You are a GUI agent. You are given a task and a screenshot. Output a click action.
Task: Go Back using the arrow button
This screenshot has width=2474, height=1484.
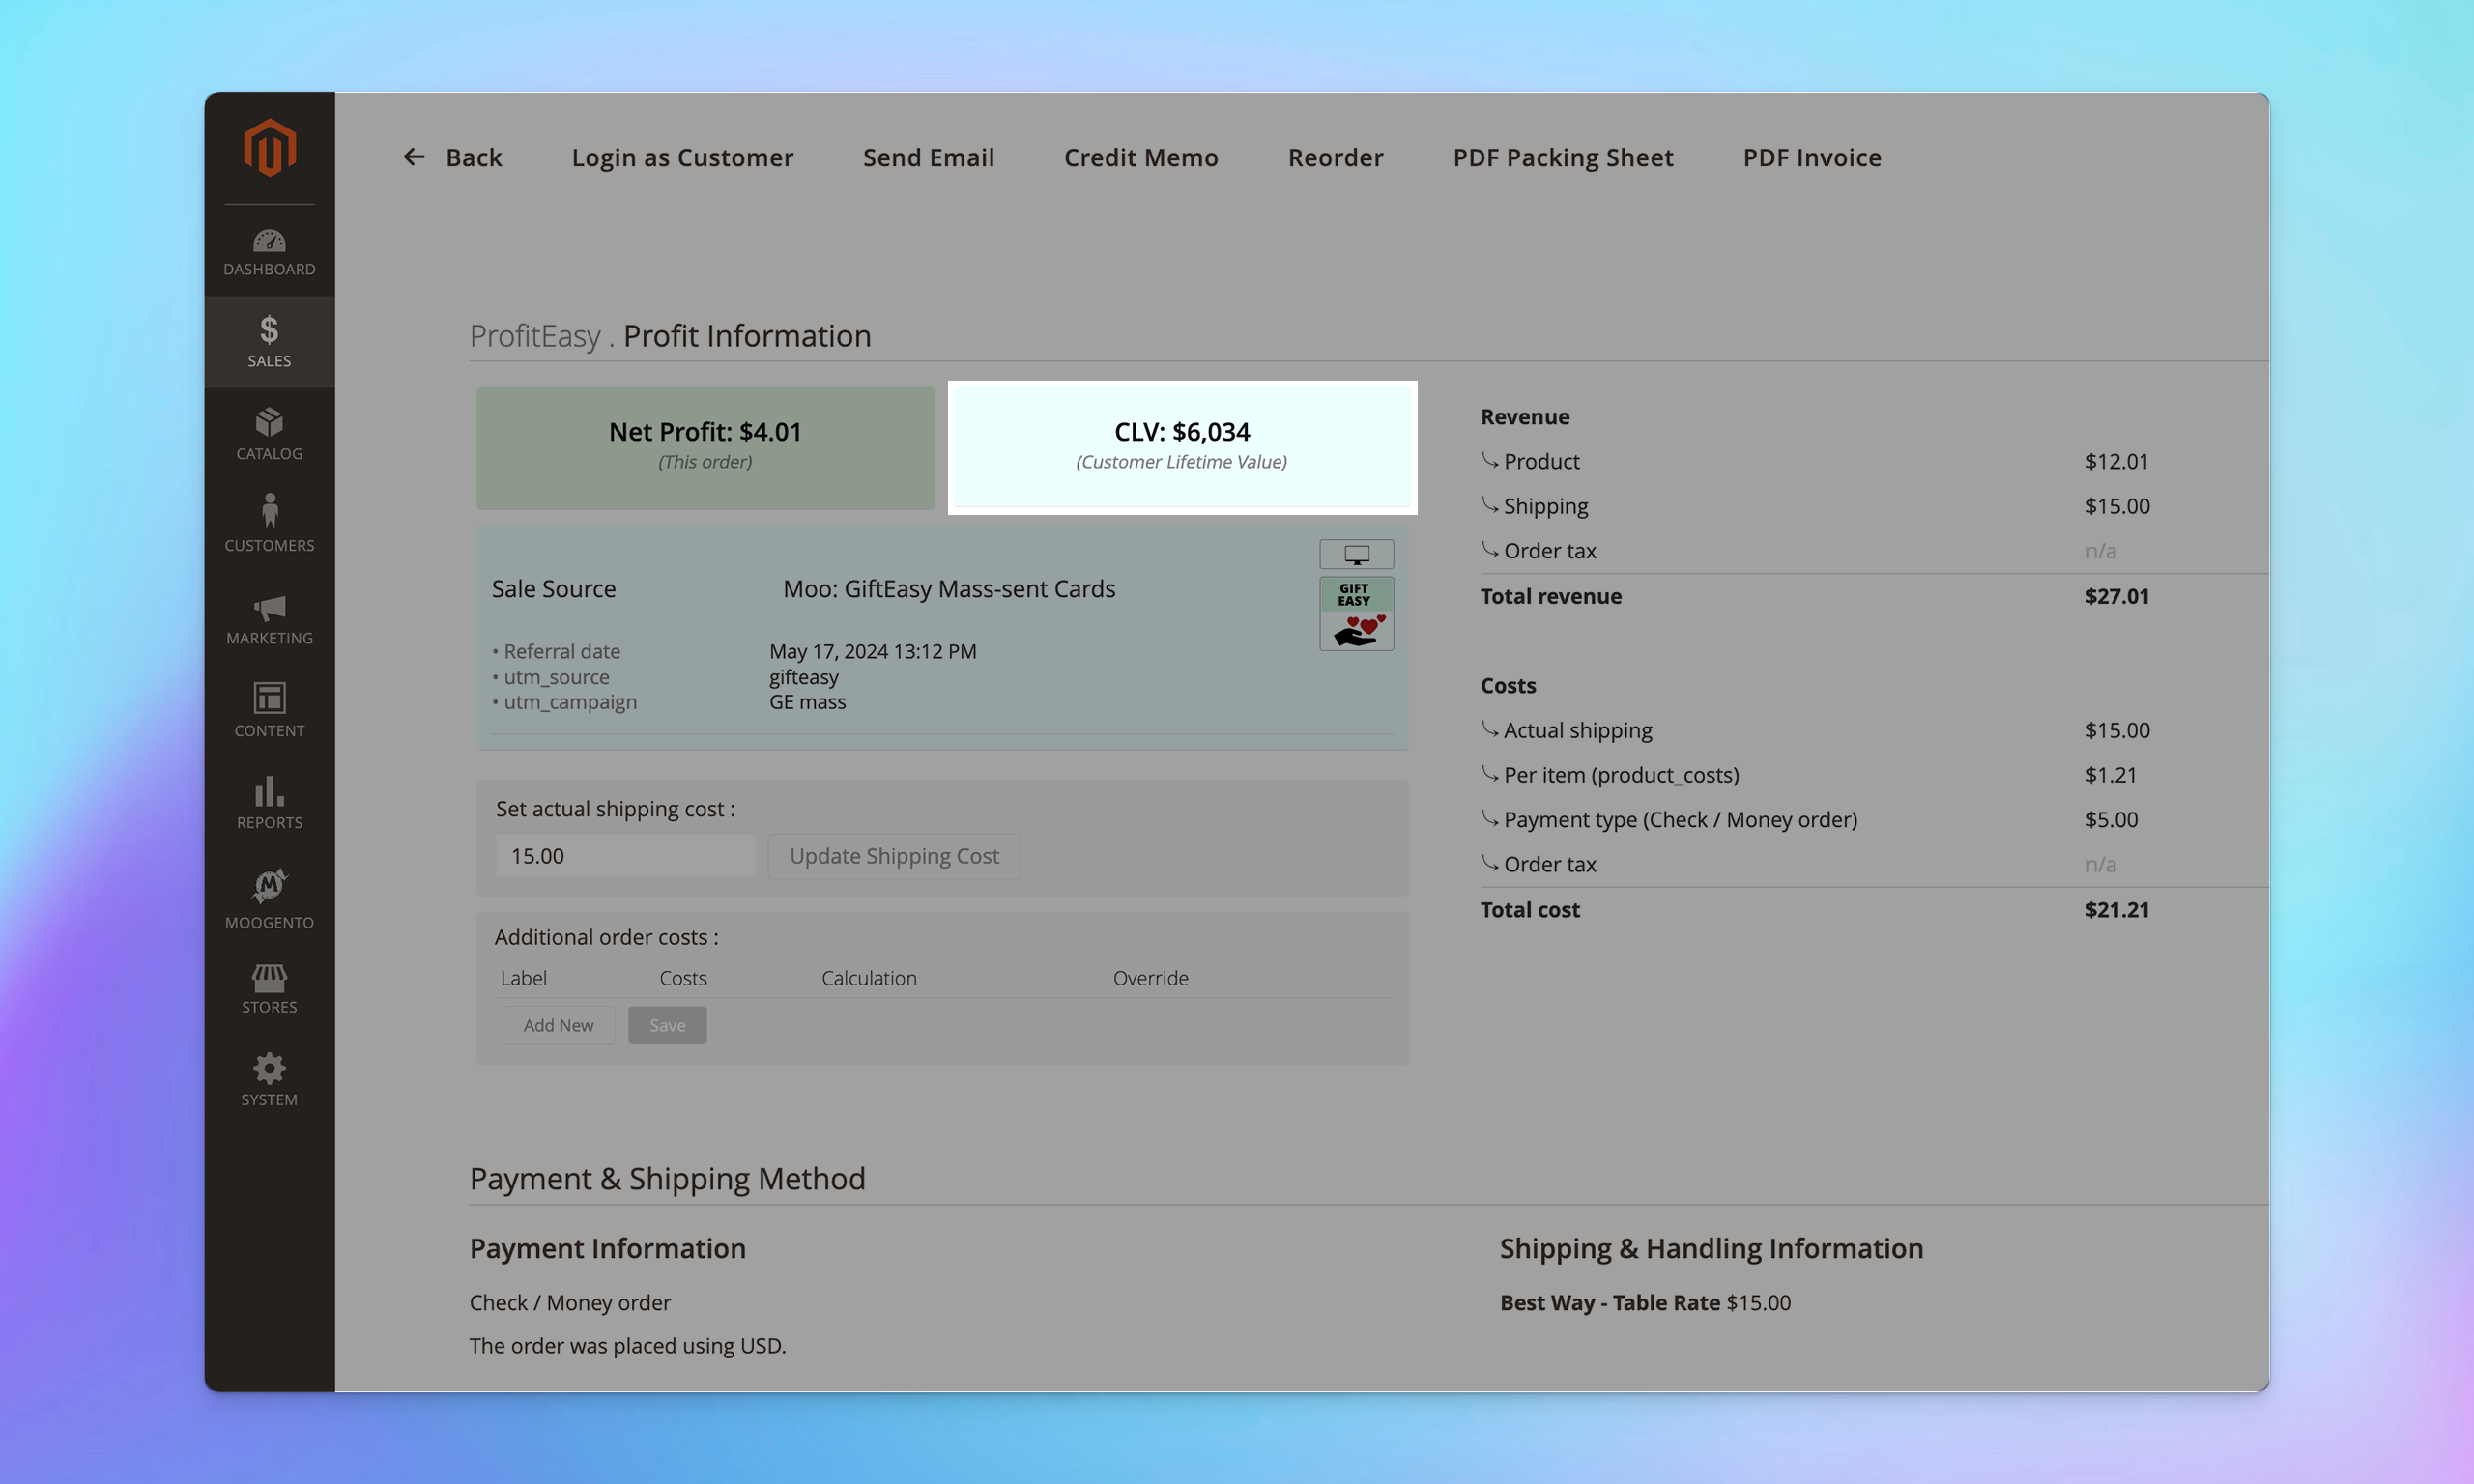click(x=452, y=157)
